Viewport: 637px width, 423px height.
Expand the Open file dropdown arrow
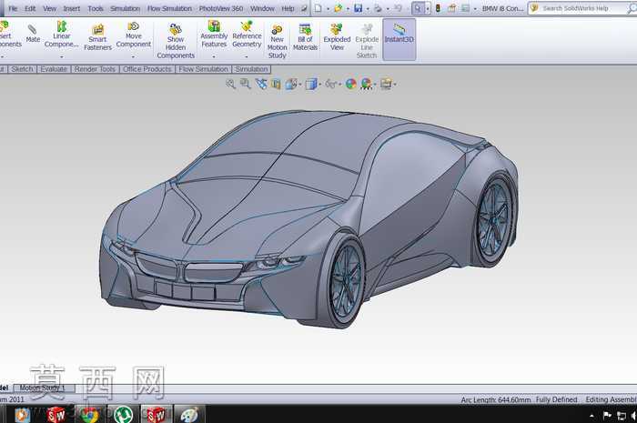click(x=348, y=8)
